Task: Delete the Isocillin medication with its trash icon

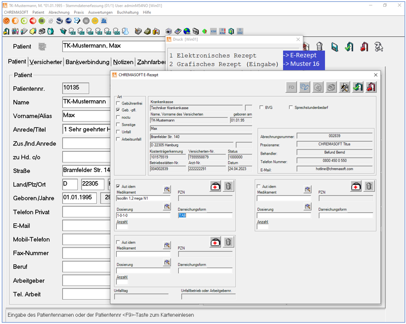Action: 228,187
